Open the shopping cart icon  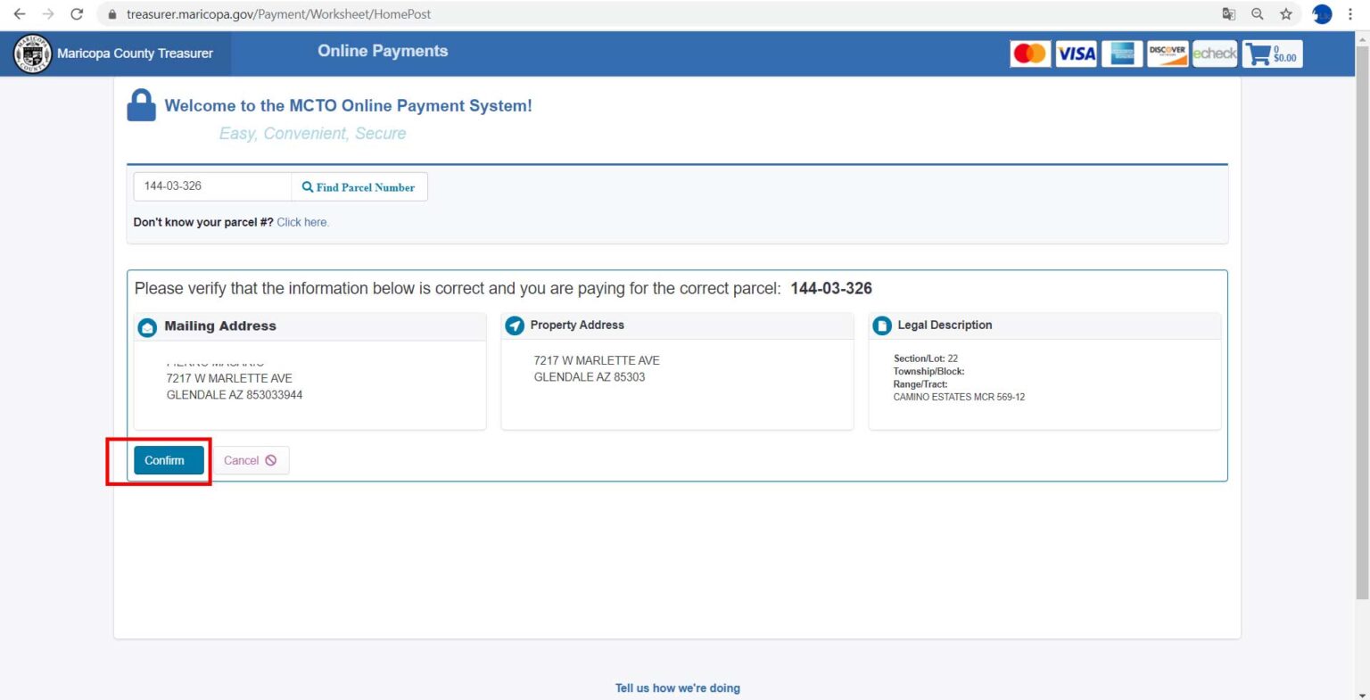1259,54
